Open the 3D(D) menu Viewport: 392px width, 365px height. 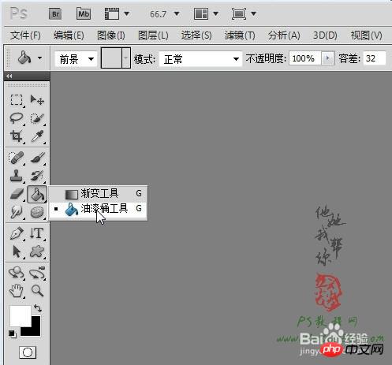coord(325,35)
